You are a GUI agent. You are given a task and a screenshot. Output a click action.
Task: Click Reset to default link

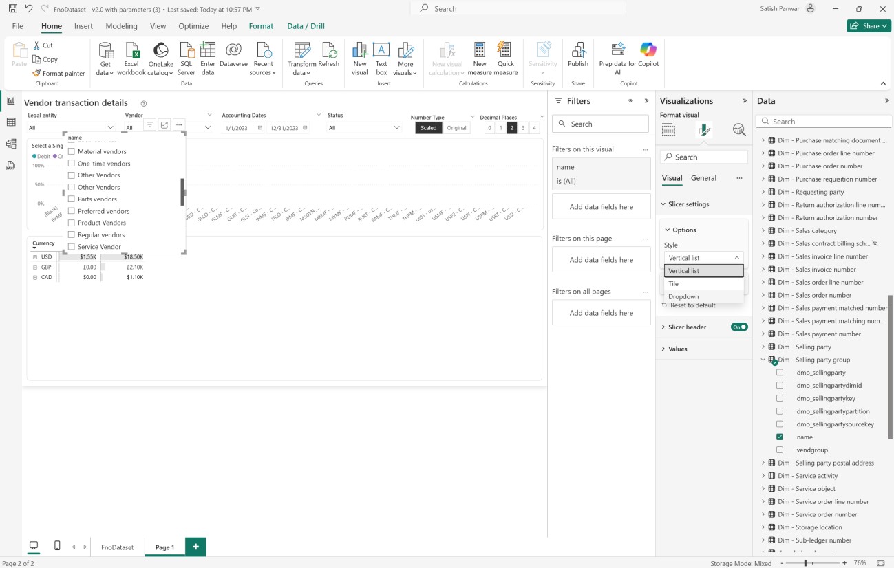pos(692,305)
